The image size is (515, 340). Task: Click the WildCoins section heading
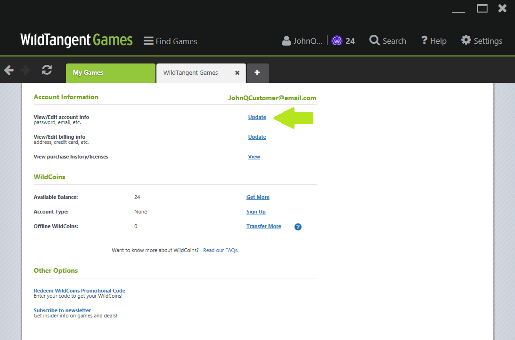pos(49,177)
